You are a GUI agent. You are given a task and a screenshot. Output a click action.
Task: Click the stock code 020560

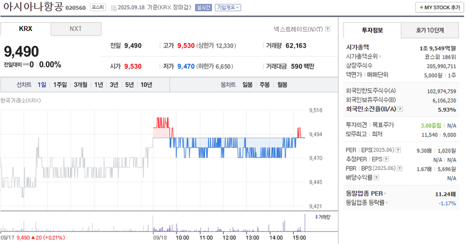(x=76, y=8)
